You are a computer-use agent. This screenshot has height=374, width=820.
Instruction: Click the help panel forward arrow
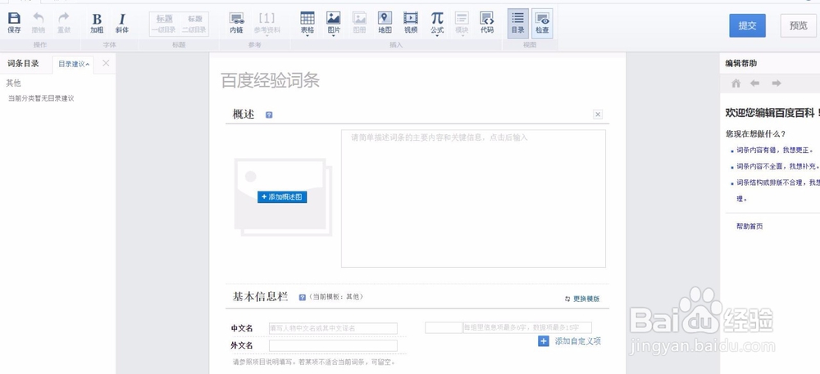[777, 83]
